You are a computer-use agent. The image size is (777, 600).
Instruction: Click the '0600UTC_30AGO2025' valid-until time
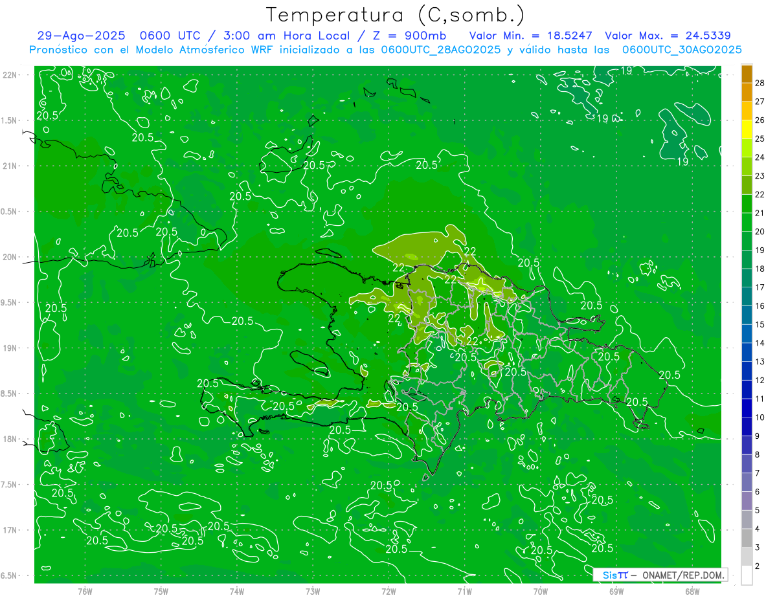coord(682,50)
